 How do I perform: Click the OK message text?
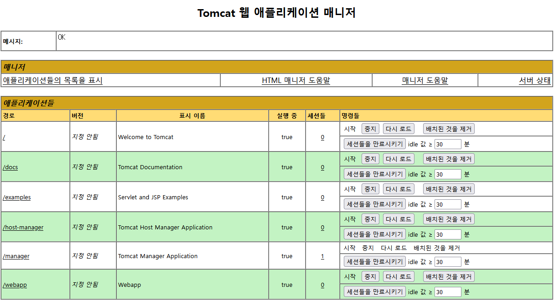(x=62, y=37)
